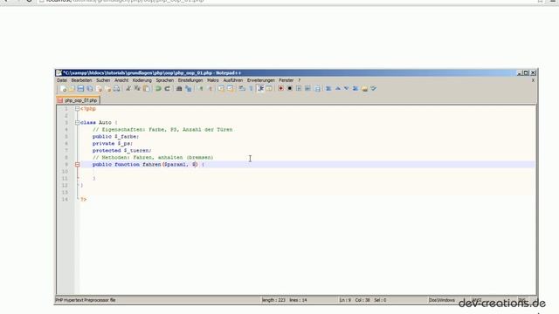The image size is (559, 314).
Task: Click the Copy toolbar icon
Action: 137,89
